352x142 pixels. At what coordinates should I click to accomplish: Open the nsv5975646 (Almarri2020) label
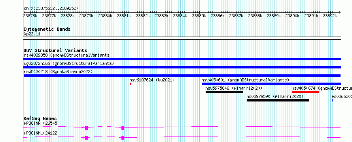click(x=234, y=88)
